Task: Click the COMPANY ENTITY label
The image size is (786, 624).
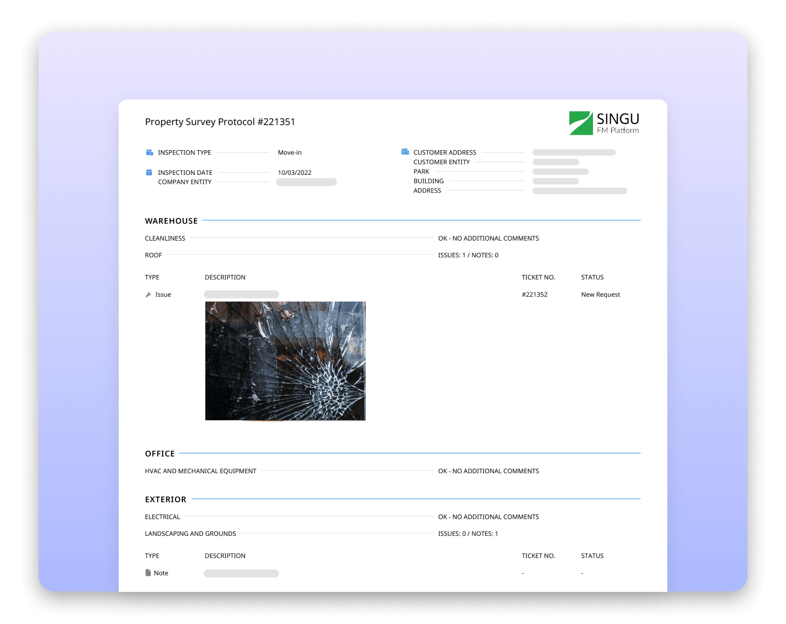Action: tap(185, 182)
